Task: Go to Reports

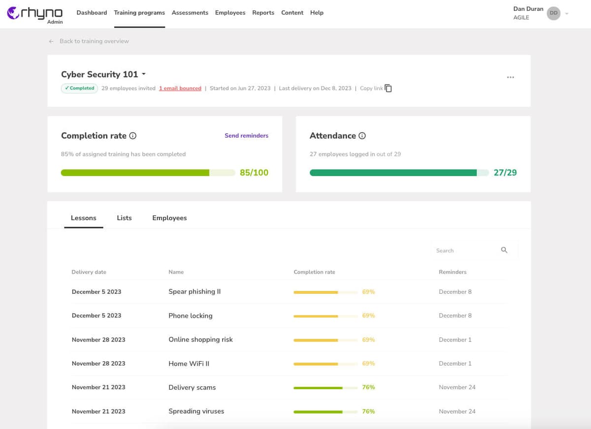Action: click(x=263, y=13)
